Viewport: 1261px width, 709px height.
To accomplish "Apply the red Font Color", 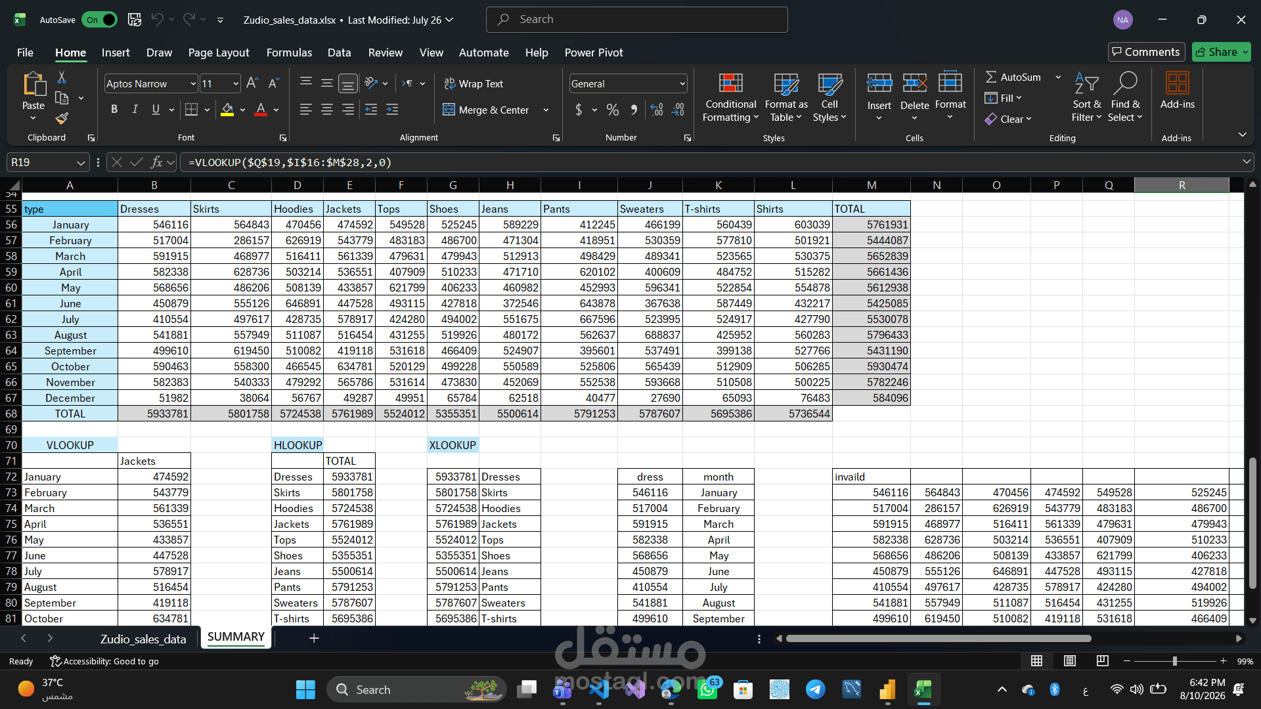I will pyautogui.click(x=261, y=110).
